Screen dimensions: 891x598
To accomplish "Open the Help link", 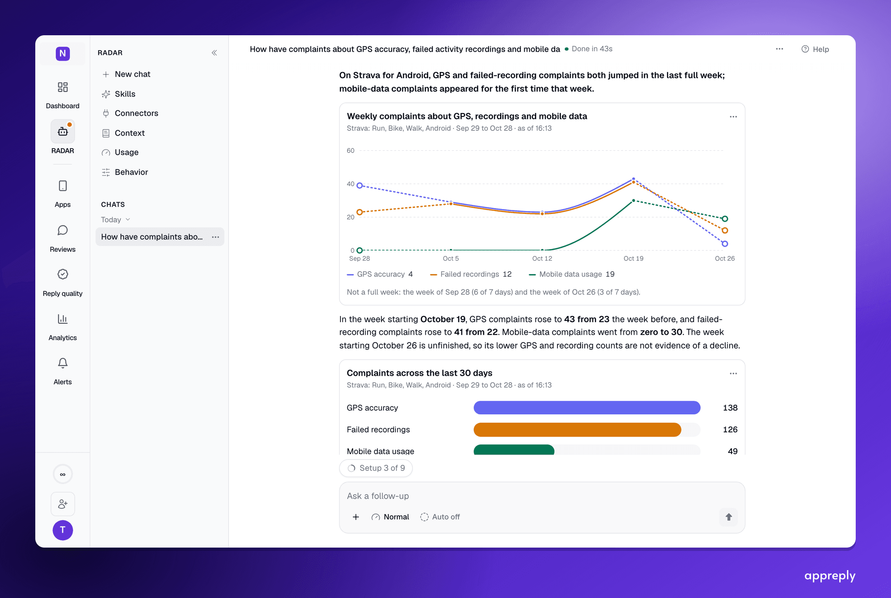I will [815, 49].
